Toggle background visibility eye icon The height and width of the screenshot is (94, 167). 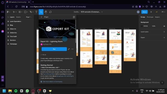coord(164,26)
